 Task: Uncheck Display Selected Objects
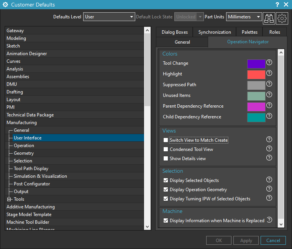[166, 180]
